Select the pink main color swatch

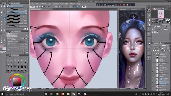(x=2, y=46)
